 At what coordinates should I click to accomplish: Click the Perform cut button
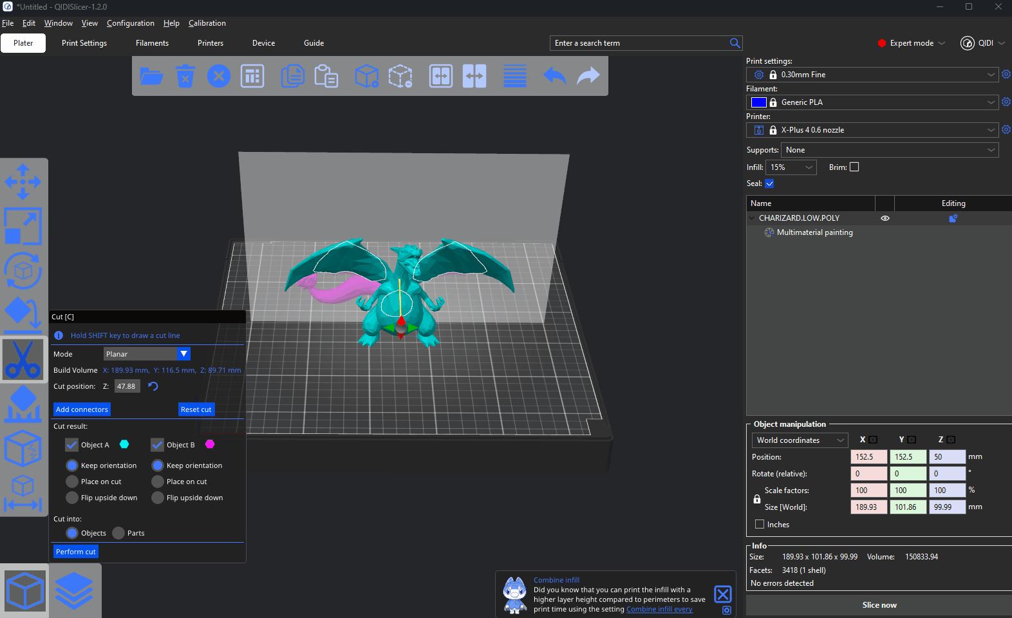76,552
